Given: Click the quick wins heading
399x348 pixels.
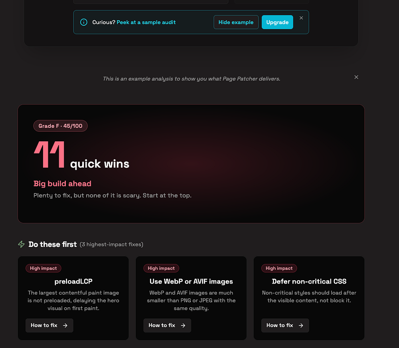Looking at the screenshot, I should 100,164.
